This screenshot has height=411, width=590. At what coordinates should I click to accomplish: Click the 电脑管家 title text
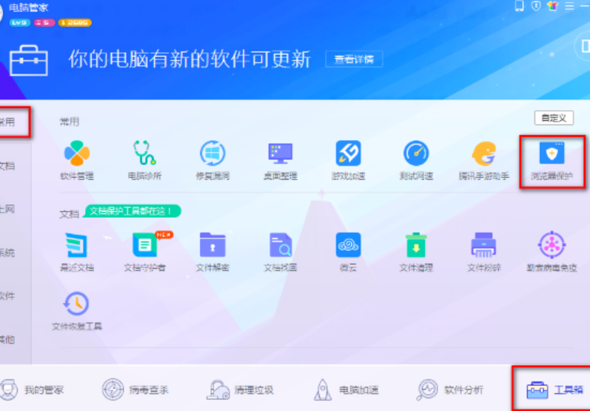point(29,8)
